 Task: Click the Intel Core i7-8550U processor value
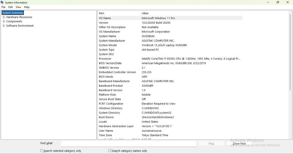coord(191,59)
